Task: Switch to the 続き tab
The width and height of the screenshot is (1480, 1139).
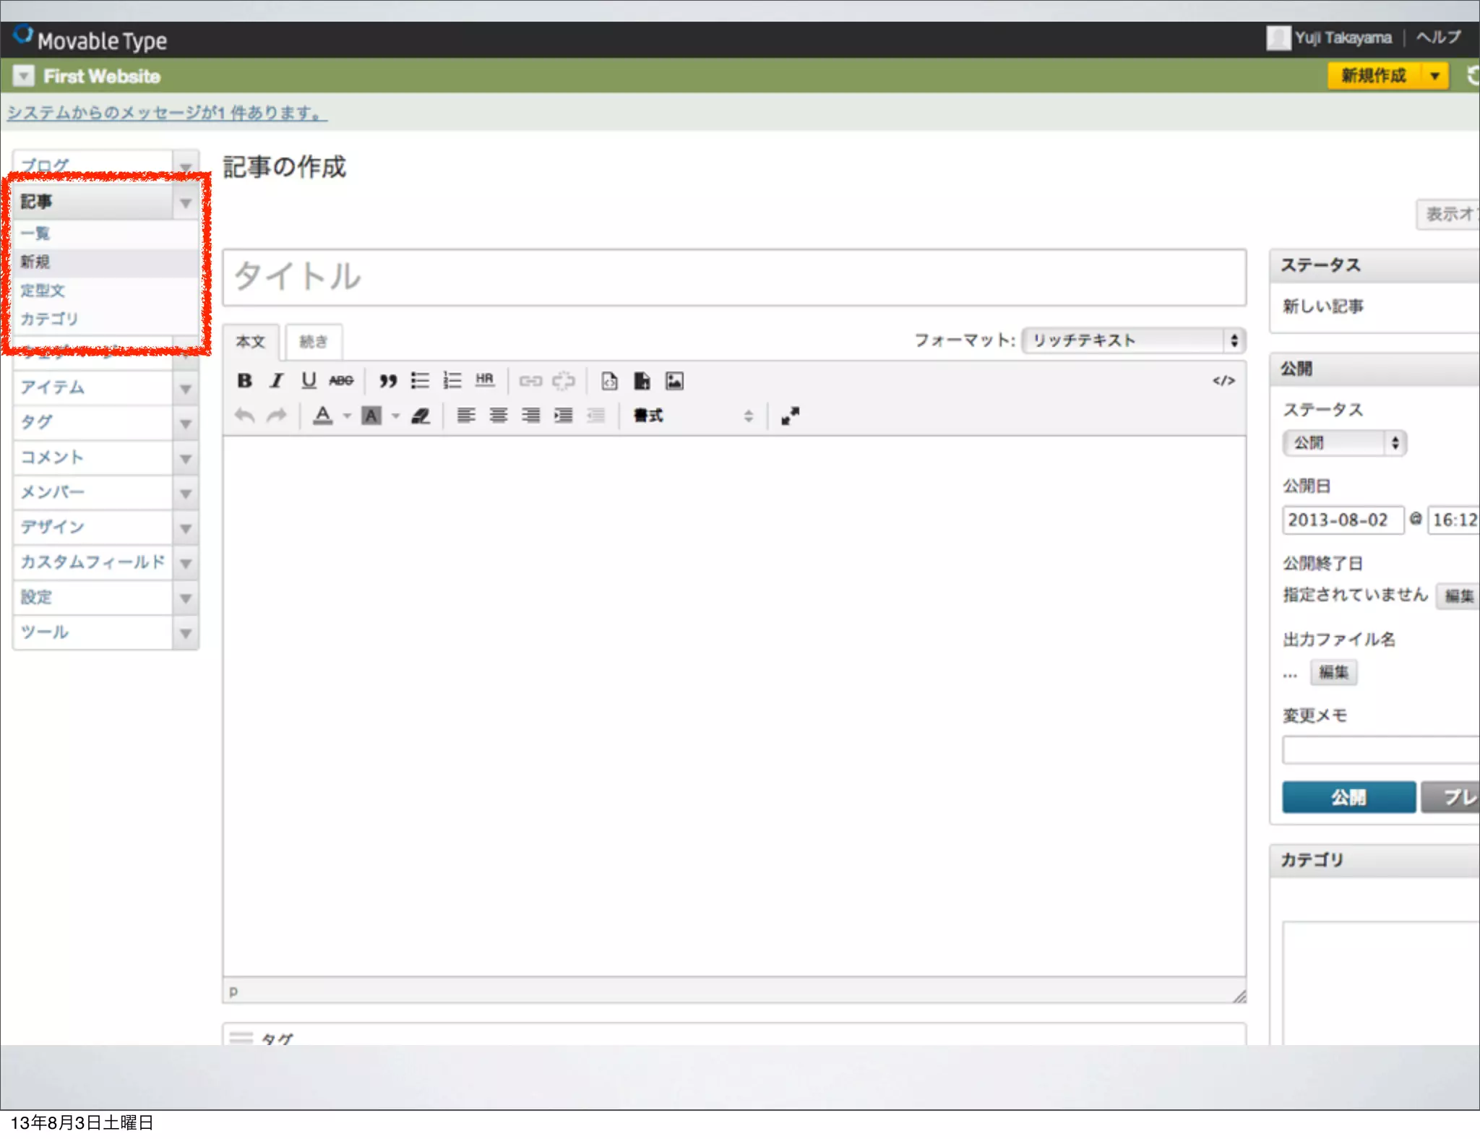Action: [x=314, y=342]
